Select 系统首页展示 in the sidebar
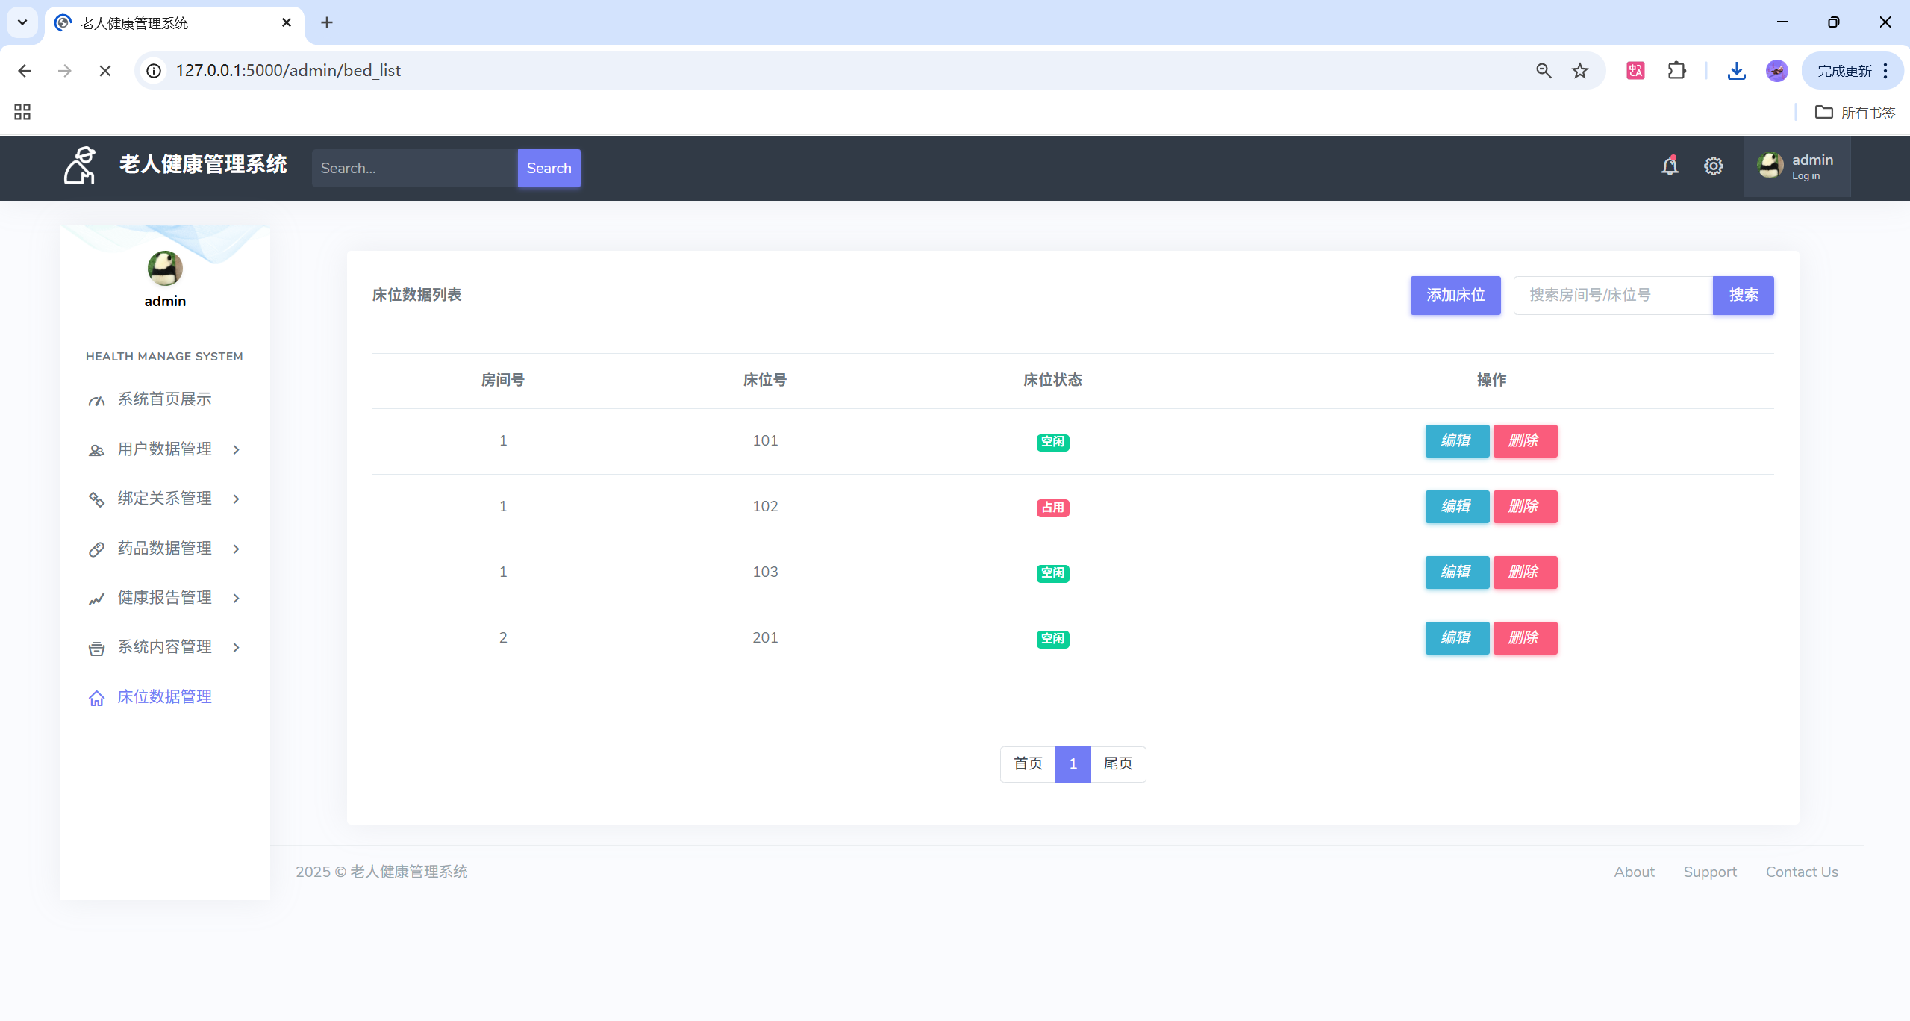This screenshot has height=1021, width=1910. point(164,399)
